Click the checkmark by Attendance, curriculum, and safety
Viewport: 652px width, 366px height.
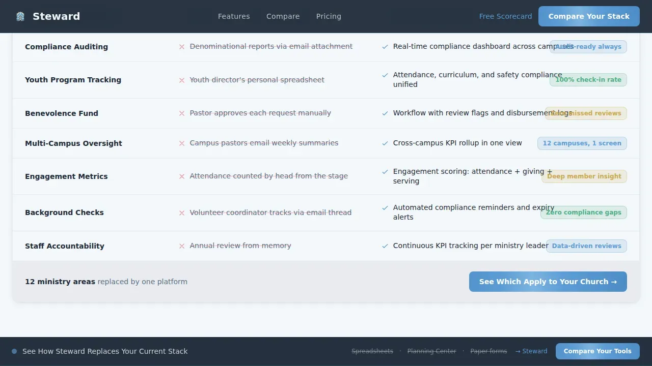click(385, 75)
